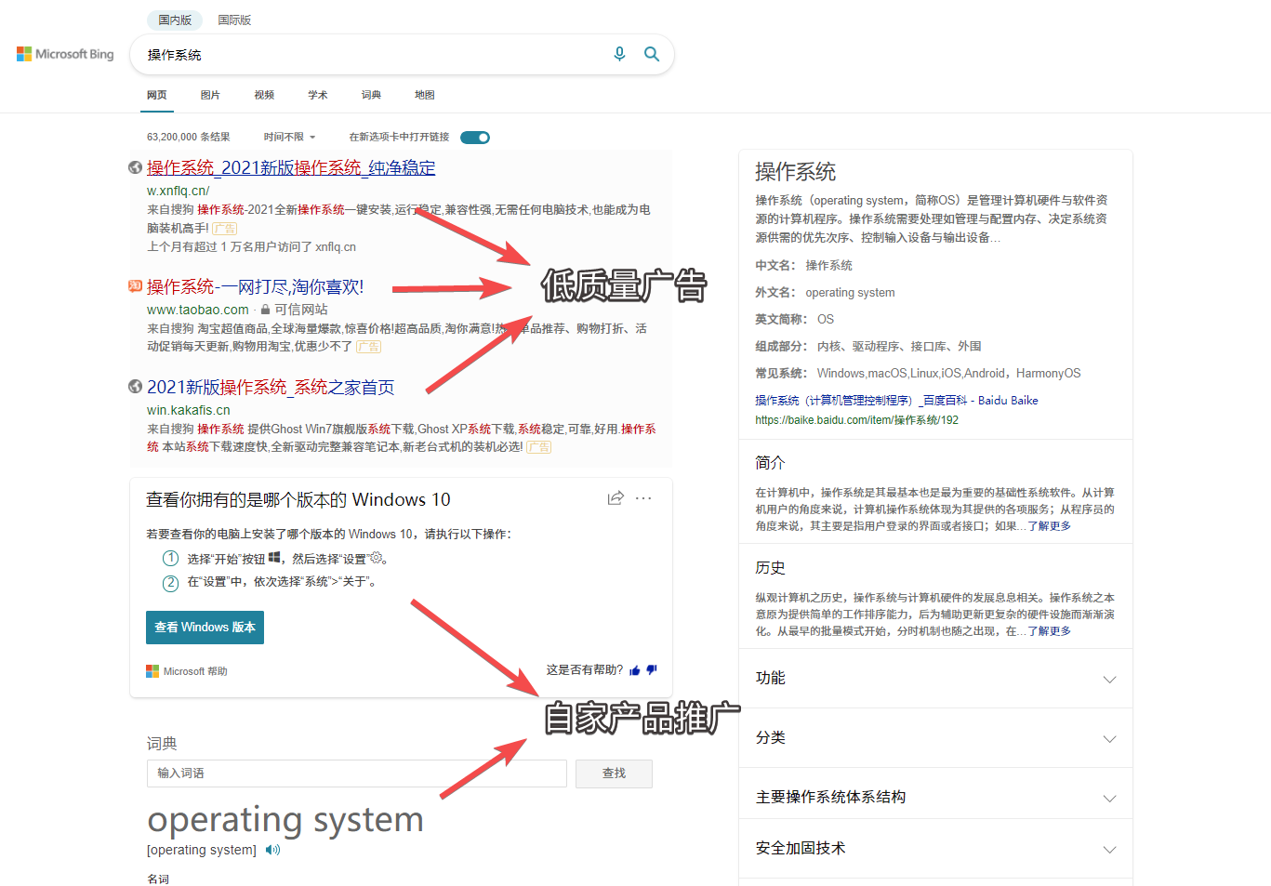This screenshot has height=886, width=1271.
Task: Expand the 安全加固技术 section
Action: pyautogui.click(x=935, y=849)
